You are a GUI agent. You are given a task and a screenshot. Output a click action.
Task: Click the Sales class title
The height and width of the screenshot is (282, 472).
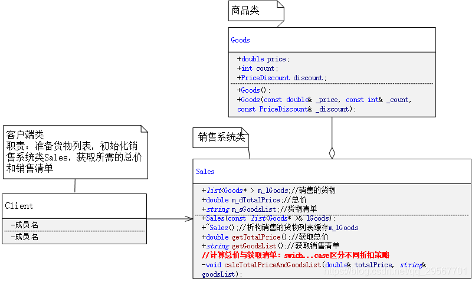coord(205,172)
